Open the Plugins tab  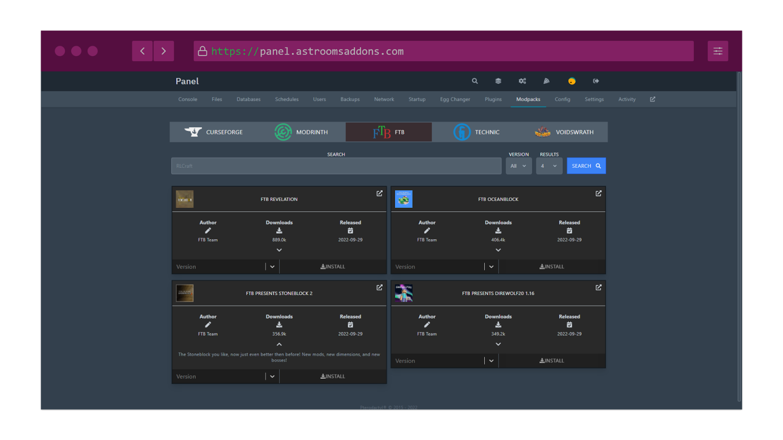pyautogui.click(x=493, y=99)
